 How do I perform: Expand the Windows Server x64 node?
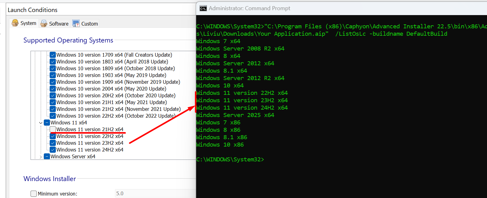41,157
